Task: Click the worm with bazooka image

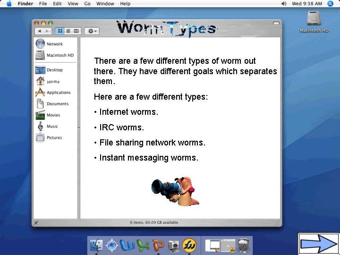Action: pyautogui.click(x=175, y=191)
